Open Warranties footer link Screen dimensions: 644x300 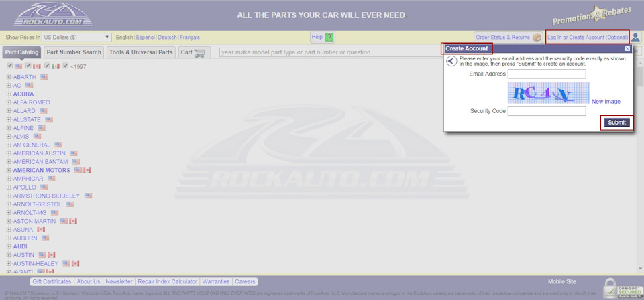pos(216,281)
